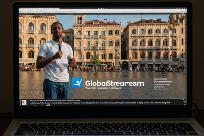Click the presenter holding the microphone in the video
204x136 pixels.
56,60
